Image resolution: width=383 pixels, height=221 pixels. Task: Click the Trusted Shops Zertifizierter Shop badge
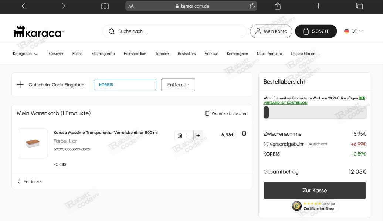click(315, 206)
